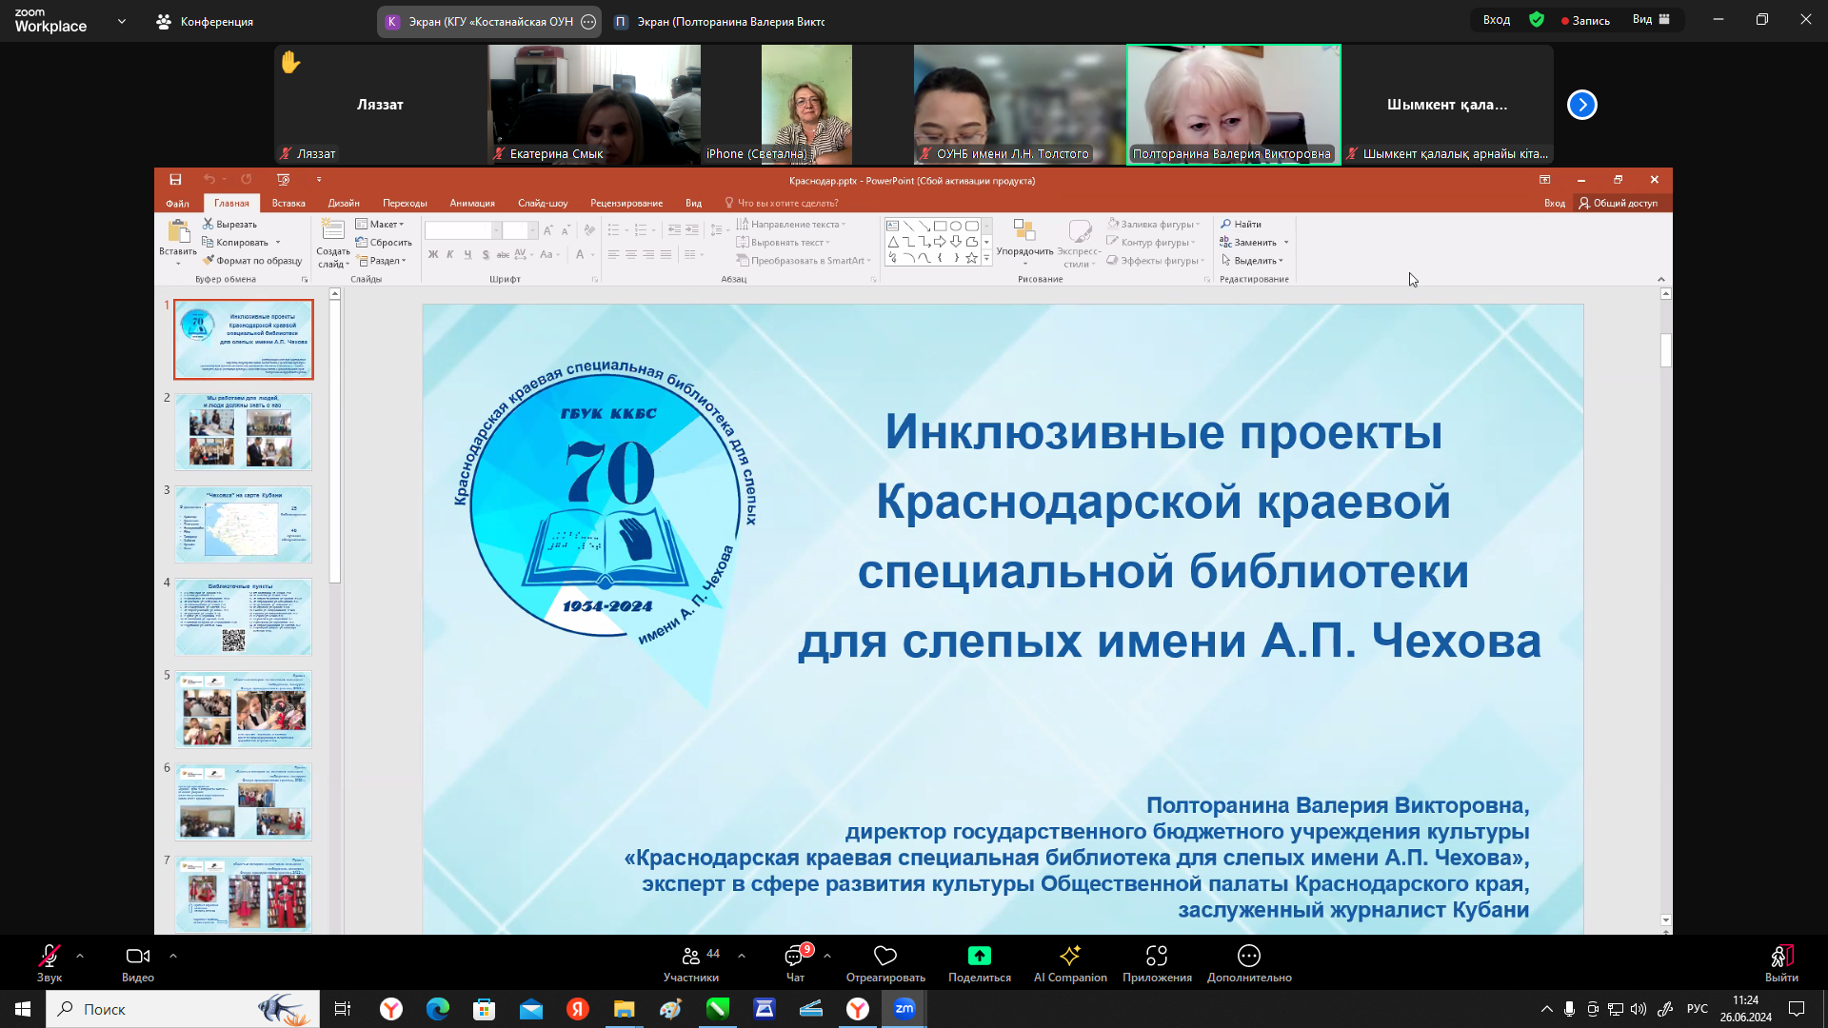Toggle camera with the Видео button
Viewport: 1828px width, 1028px height.
pos(138,962)
